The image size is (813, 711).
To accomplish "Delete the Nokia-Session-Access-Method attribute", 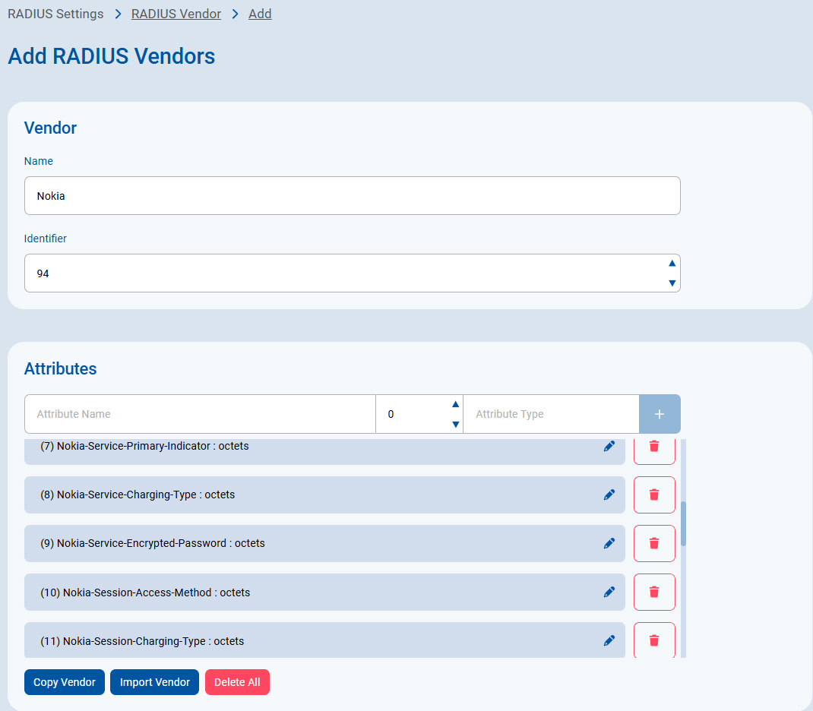I will click(x=654, y=592).
